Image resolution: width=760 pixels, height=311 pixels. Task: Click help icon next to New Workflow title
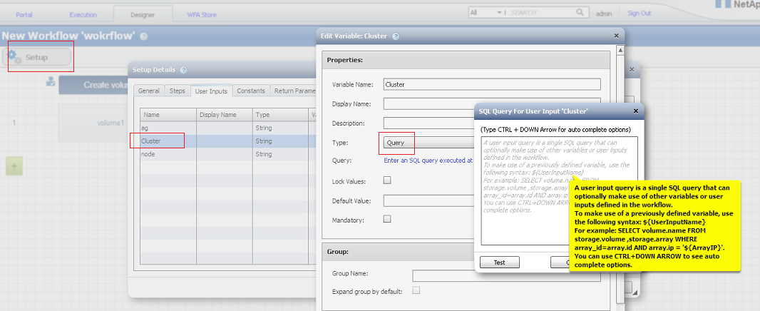tap(144, 36)
